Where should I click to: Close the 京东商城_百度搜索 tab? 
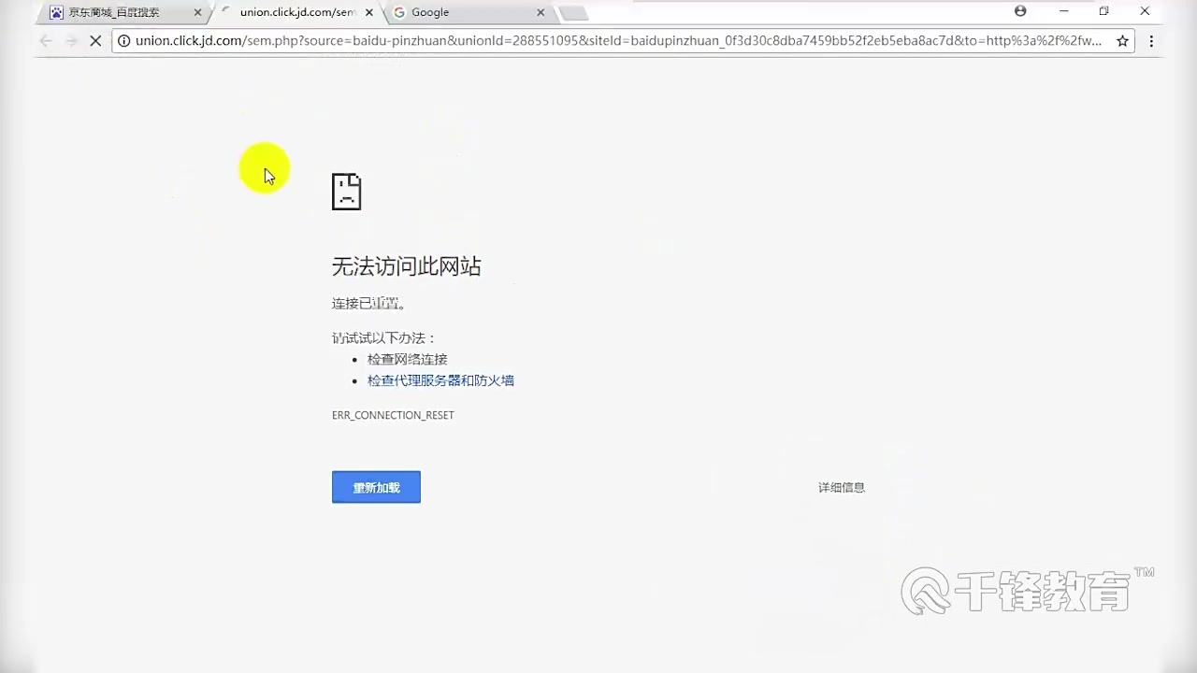(197, 12)
